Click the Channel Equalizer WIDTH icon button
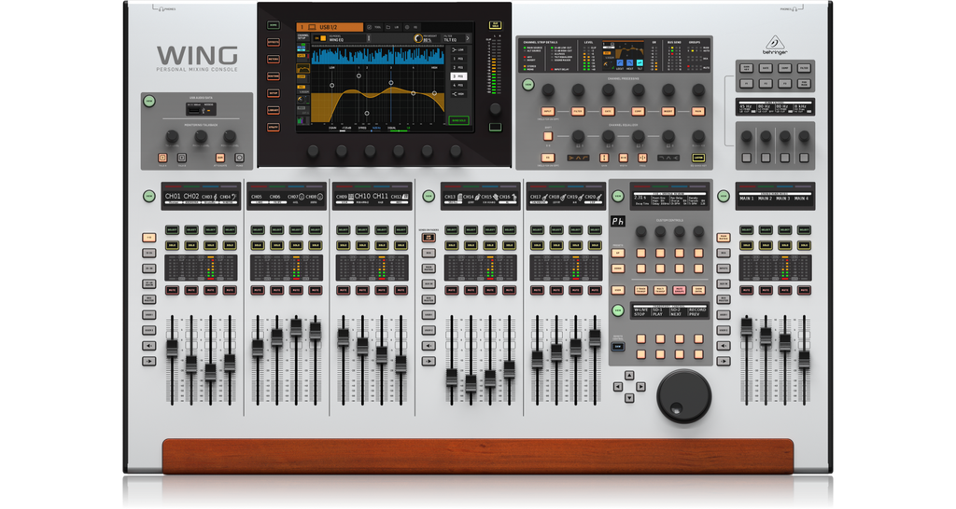 [x=623, y=158]
